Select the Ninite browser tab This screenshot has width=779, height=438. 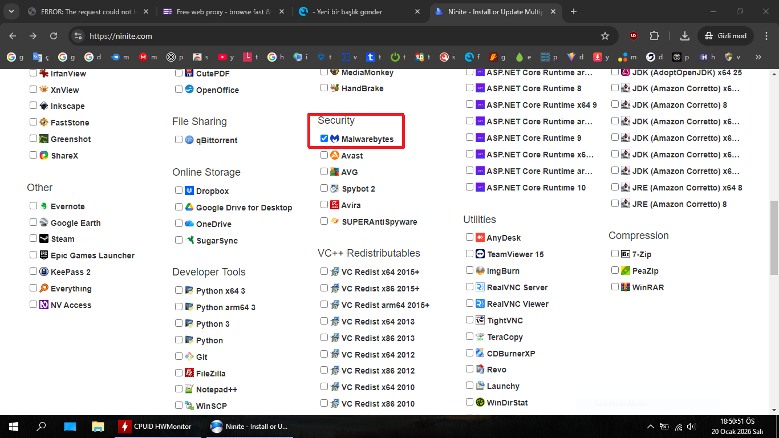[496, 12]
